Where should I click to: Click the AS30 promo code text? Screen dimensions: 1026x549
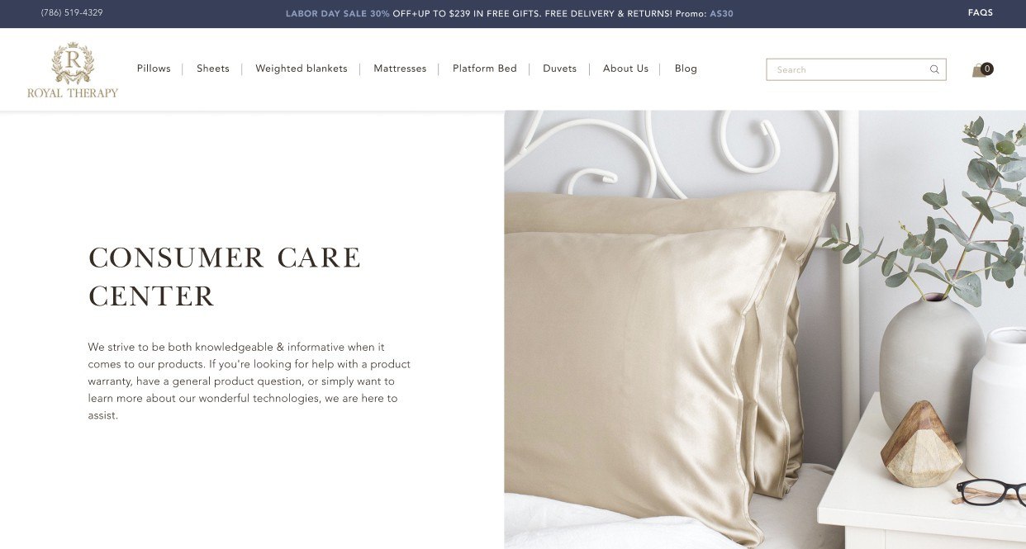(x=721, y=14)
